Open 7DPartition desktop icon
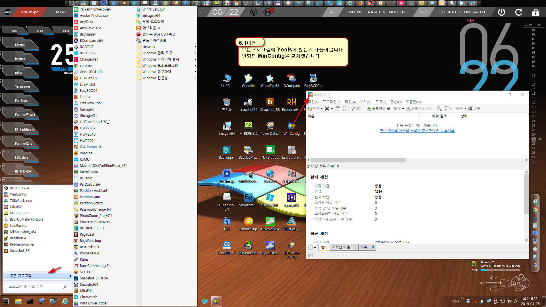The width and height of the screenshot is (546, 307). click(270, 152)
